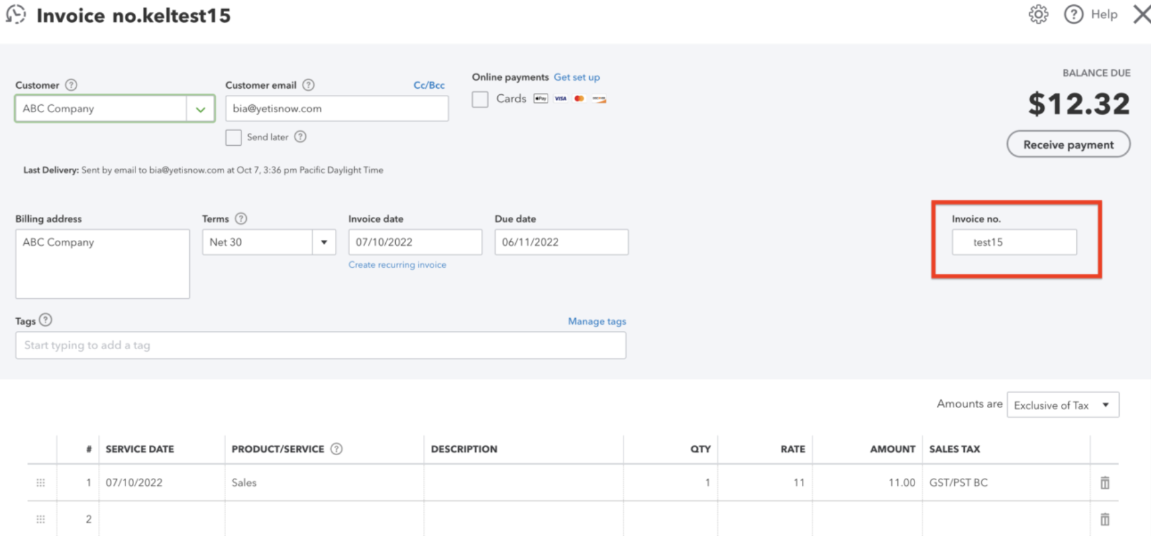Grab the drag handle for row 1
Image resolution: width=1151 pixels, height=536 pixels.
pyautogui.click(x=40, y=483)
